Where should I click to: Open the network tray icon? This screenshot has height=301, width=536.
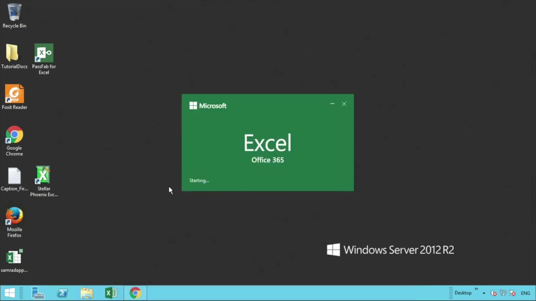click(x=503, y=293)
